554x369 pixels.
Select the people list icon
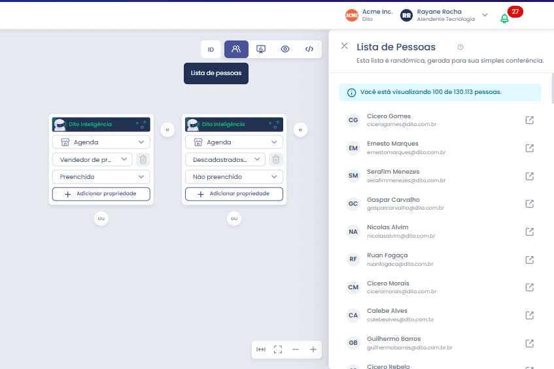[236, 50]
